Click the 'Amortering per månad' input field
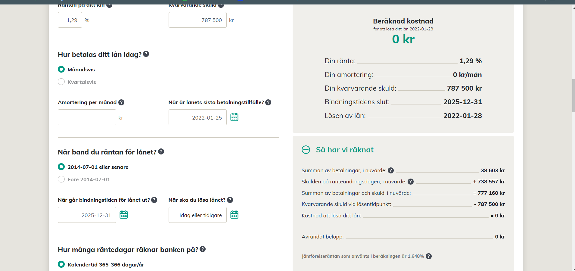The height and width of the screenshot is (271, 575). (x=87, y=117)
